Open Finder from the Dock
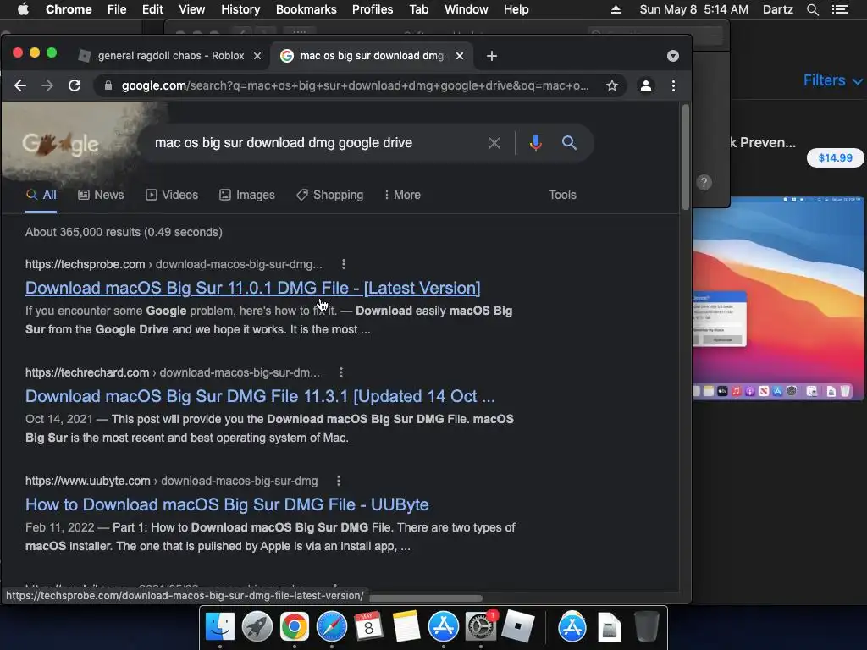This screenshot has height=650, width=867. 220,627
